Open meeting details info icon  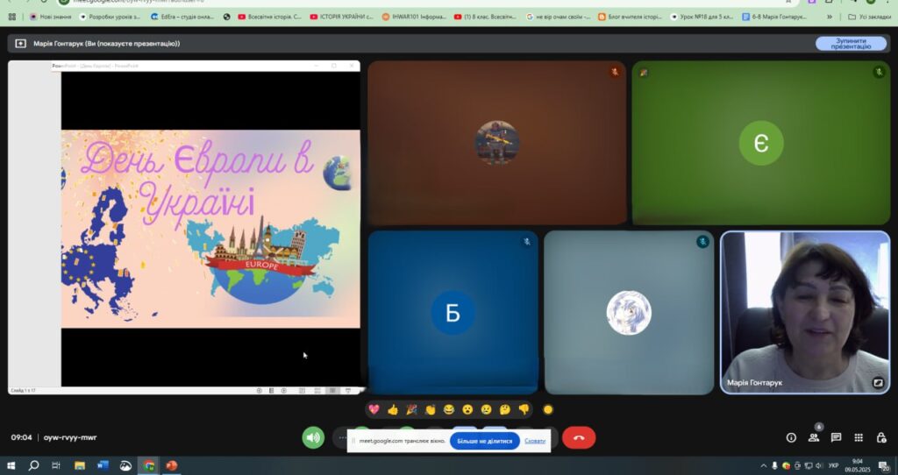(x=791, y=438)
